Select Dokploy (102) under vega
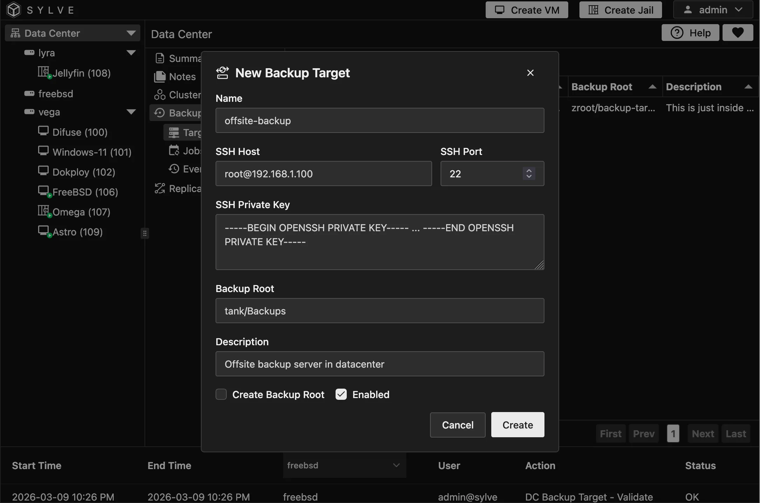This screenshot has width=760, height=503. [x=84, y=172]
